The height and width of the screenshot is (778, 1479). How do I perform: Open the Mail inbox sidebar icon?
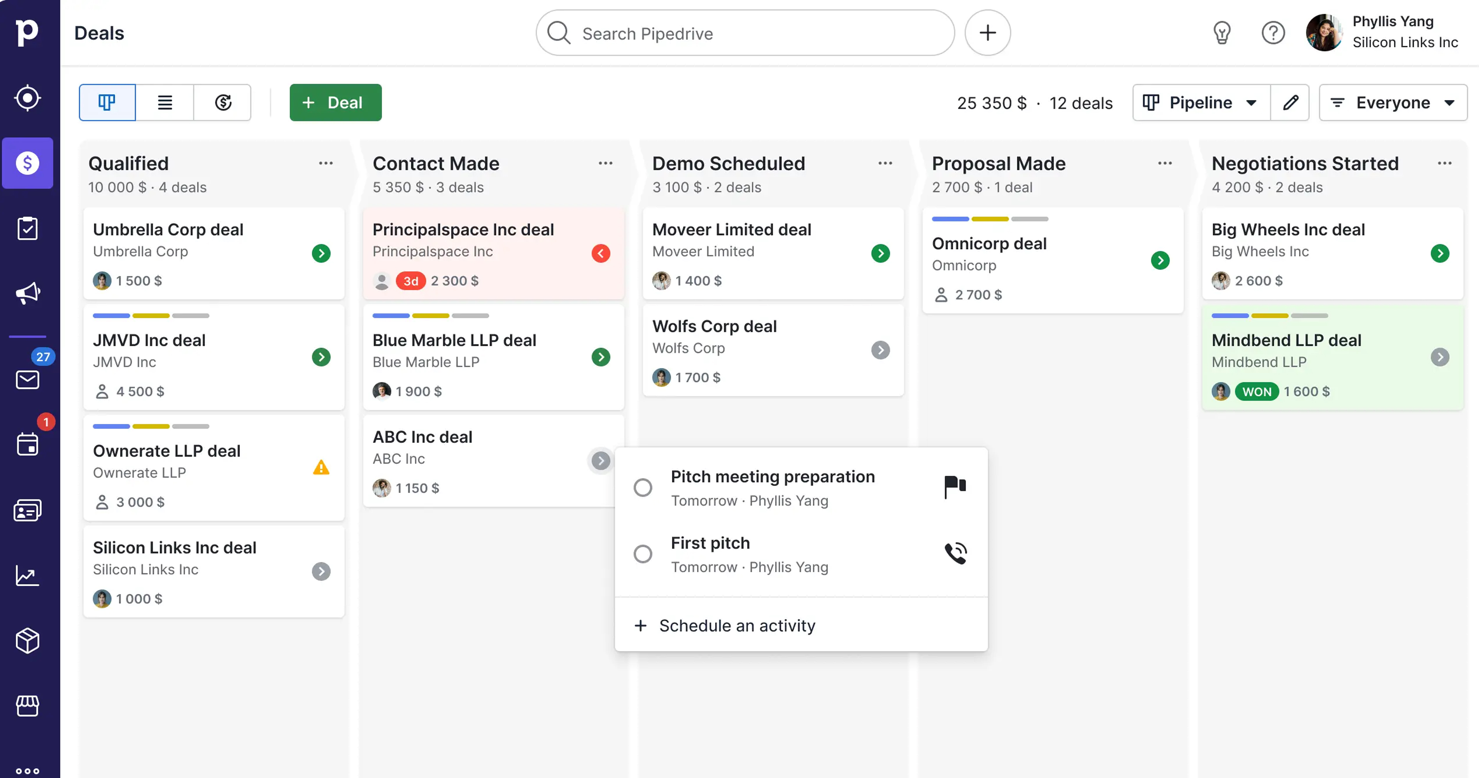coord(28,380)
